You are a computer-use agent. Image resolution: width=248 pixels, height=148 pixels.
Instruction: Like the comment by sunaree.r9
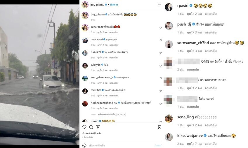pos(161,28)
